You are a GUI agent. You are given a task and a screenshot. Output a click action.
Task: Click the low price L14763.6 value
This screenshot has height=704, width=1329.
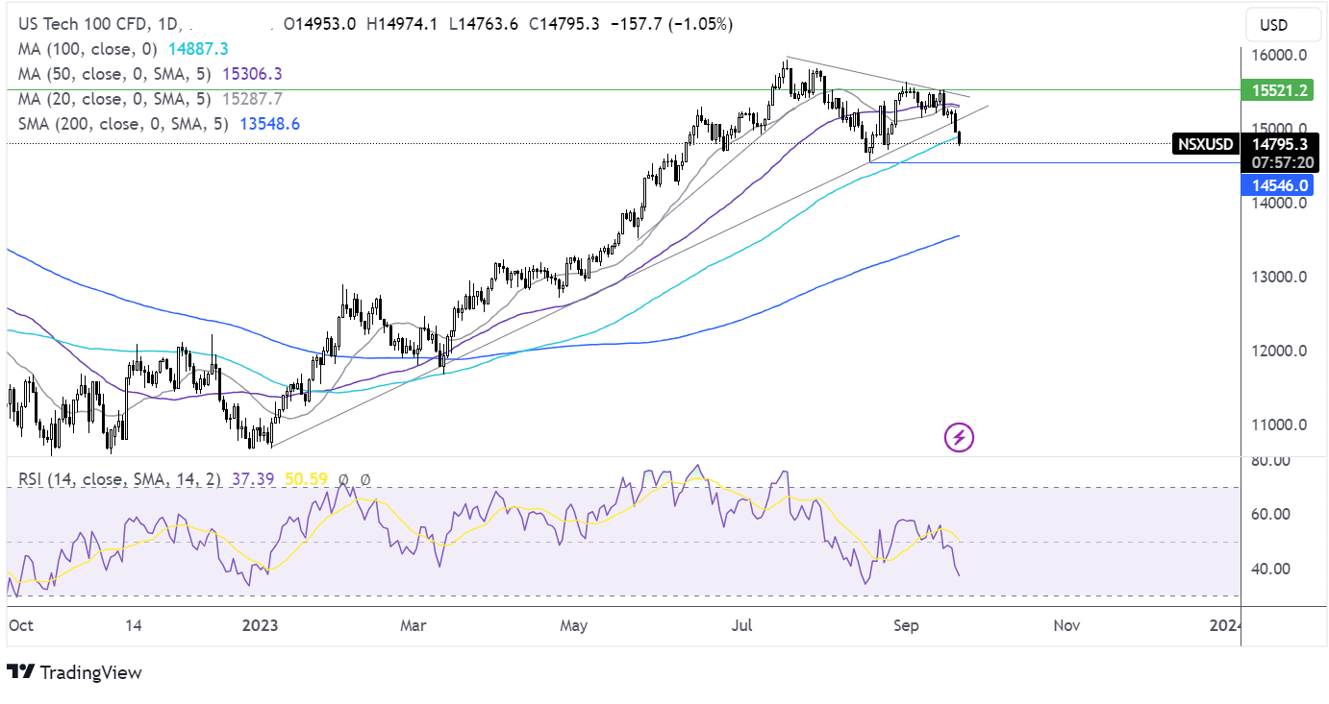click(482, 23)
